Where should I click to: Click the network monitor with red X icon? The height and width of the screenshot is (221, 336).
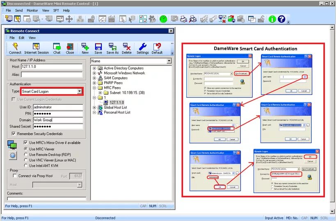(222, 19)
